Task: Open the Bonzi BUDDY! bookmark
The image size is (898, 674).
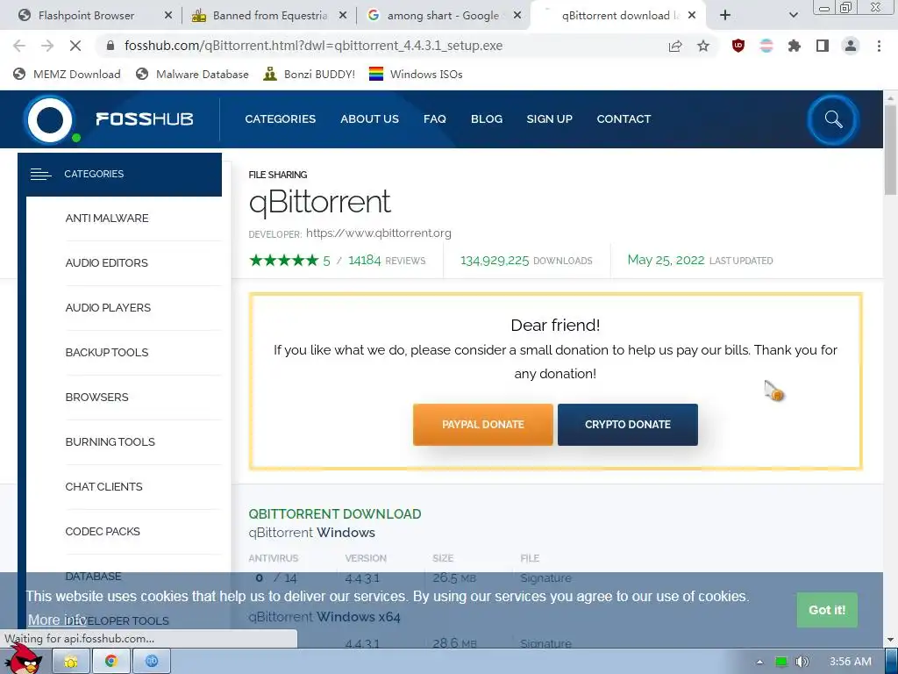Action: [310, 74]
